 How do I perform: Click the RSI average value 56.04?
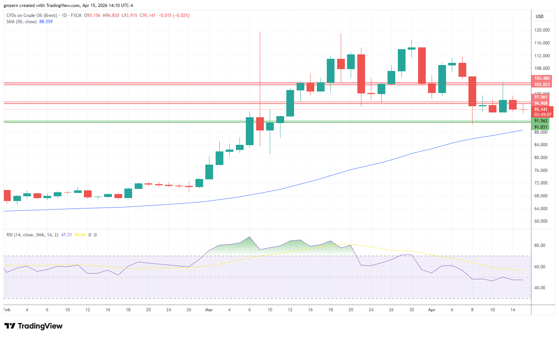[x=80, y=235]
